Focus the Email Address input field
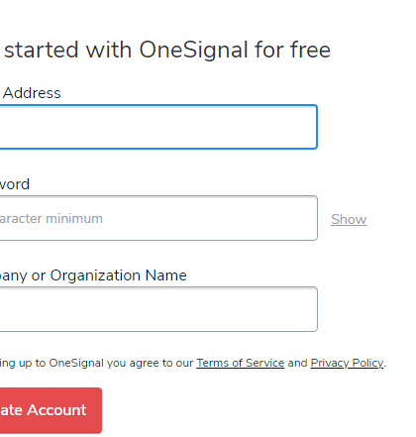Screen dimensions: 416x437 [x=158, y=127]
